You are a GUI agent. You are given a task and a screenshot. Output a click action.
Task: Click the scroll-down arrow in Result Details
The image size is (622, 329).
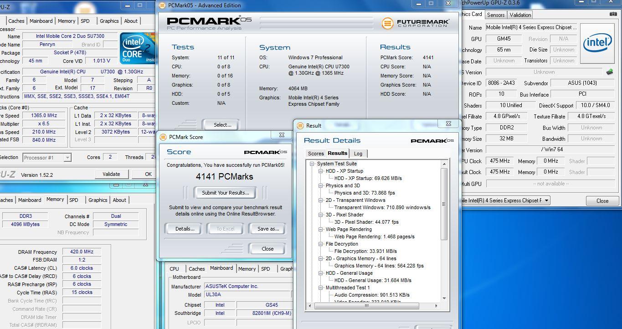[x=444, y=298]
